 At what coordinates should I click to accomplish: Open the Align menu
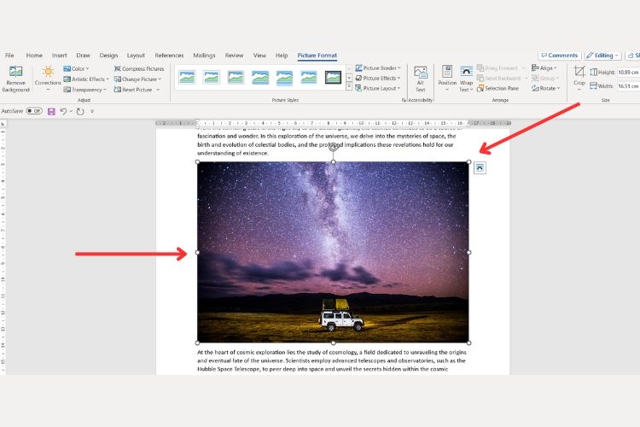click(544, 67)
